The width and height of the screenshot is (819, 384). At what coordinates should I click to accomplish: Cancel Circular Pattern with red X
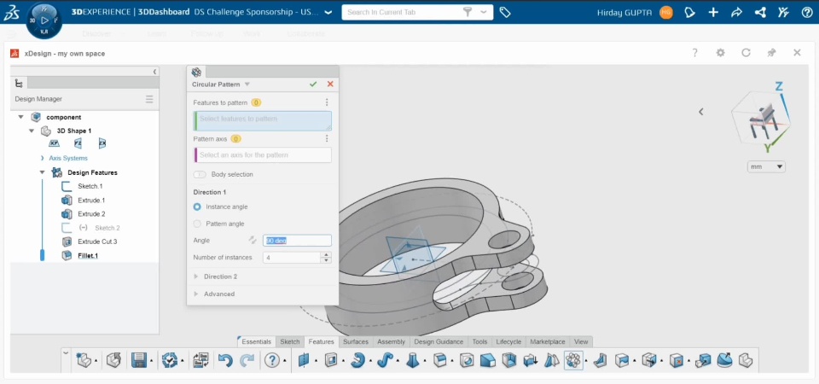pos(330,84)
